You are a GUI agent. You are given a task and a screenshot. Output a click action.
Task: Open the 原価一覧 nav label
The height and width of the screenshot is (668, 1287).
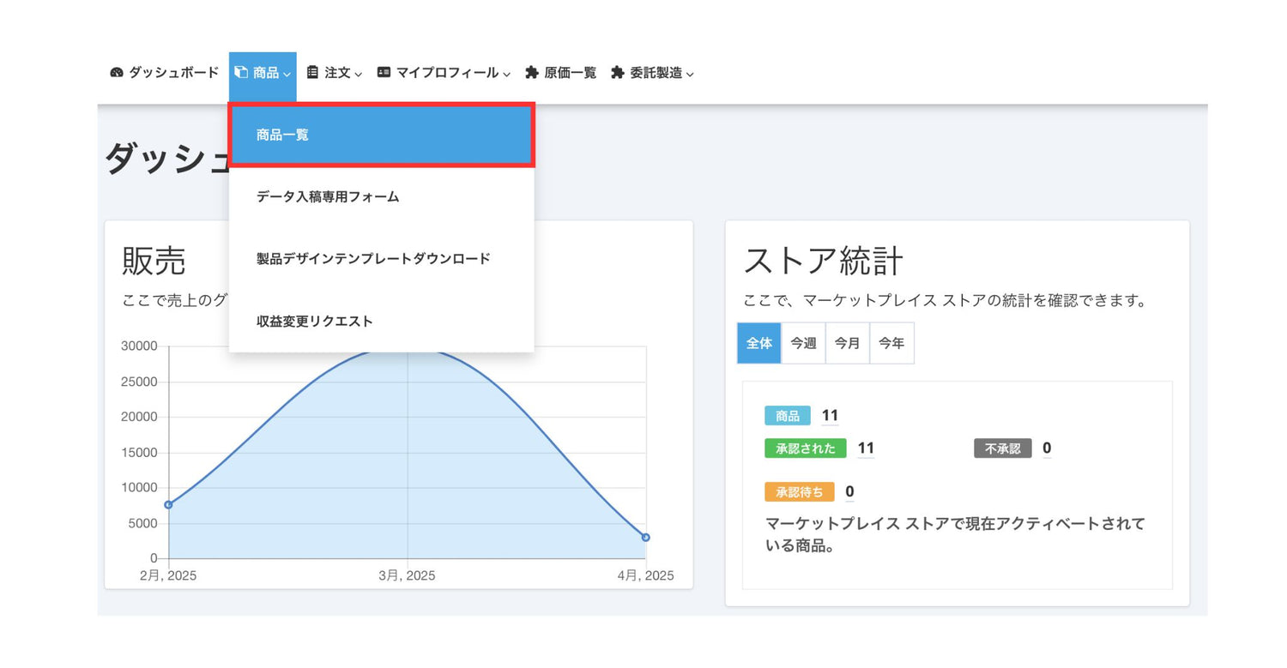pos(571,73)
